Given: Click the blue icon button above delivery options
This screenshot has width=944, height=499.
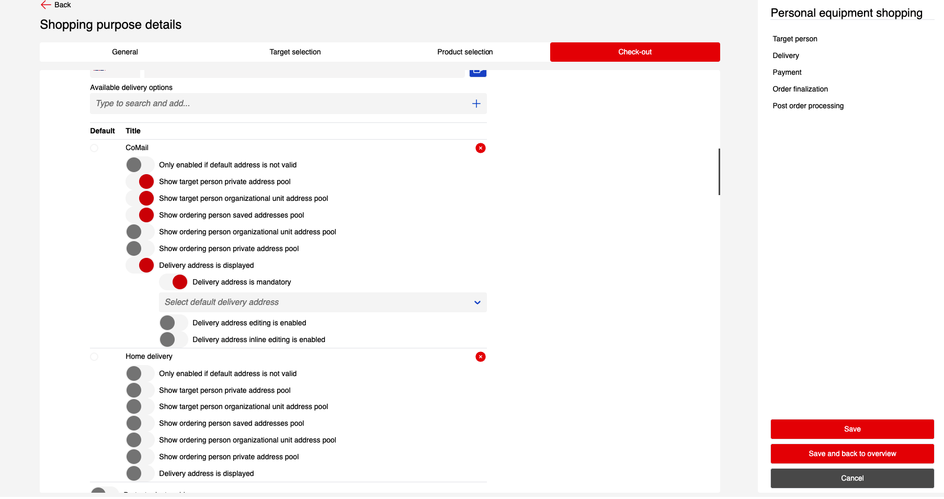Looking at the screenshot, I should pos(477,72).
